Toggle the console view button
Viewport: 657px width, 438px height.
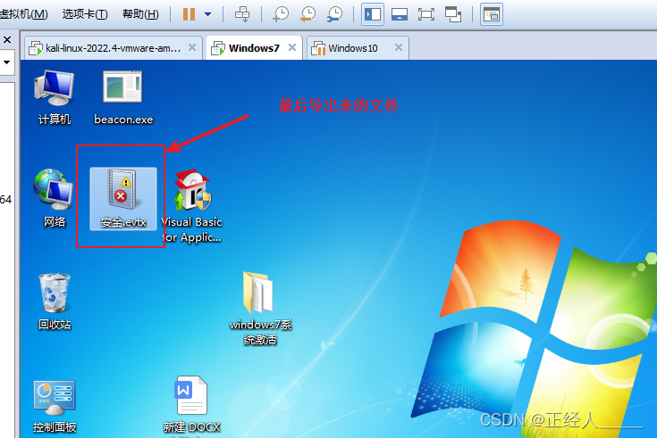(491, 14)
